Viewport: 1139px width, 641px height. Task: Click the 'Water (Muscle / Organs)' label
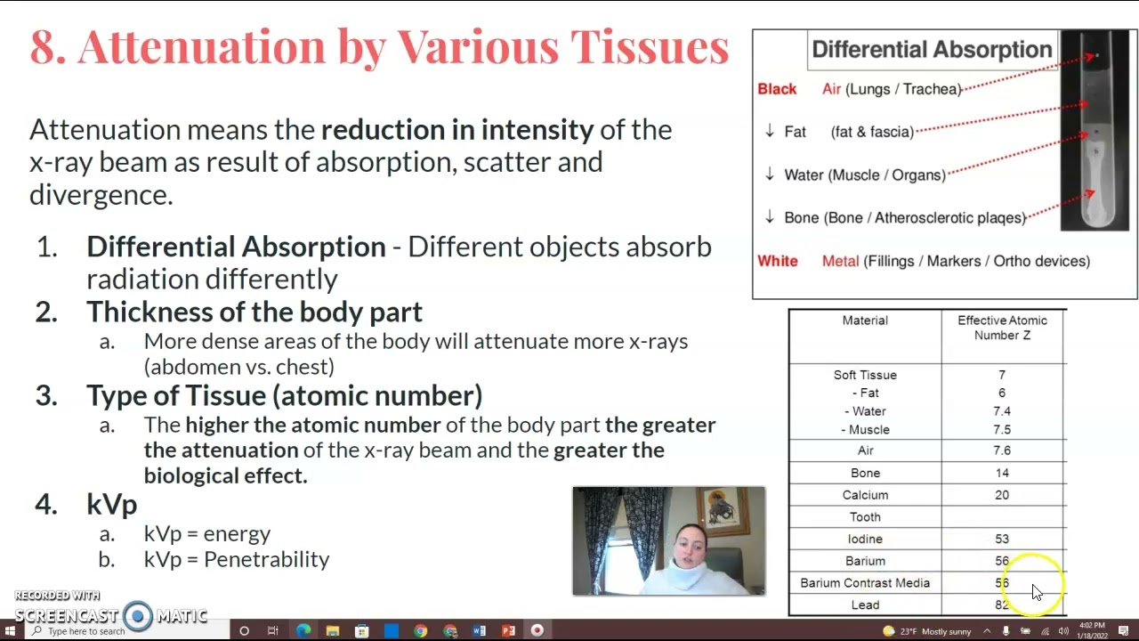point(865,175)
